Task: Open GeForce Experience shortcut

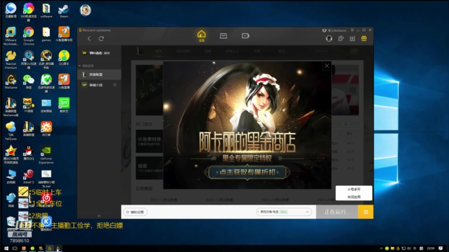Action: tap(46, 155)
